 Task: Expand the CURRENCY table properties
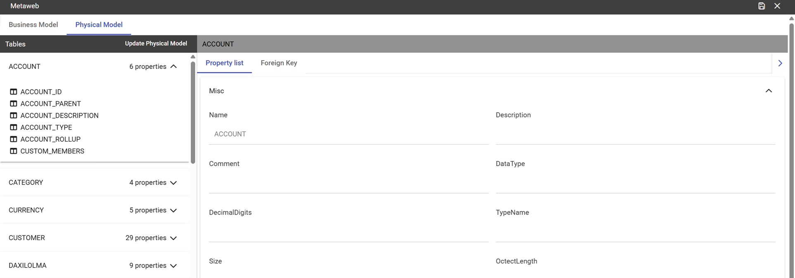point(173,210)
